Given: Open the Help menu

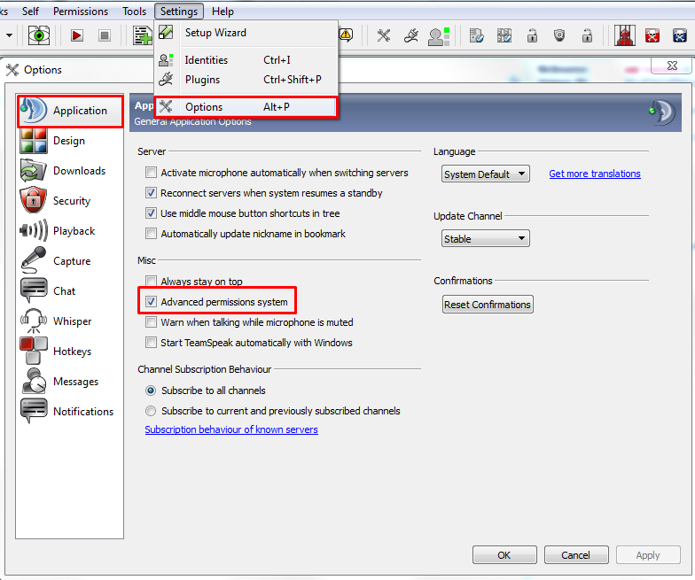Looking at the screenshot, I should tap(223, 11).
